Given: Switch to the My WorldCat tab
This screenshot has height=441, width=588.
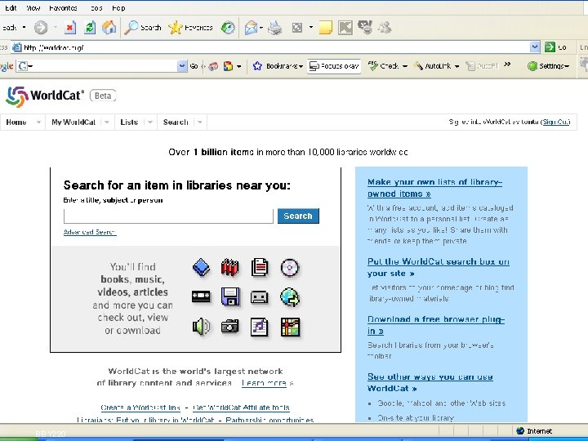Looking at the screenshot, I should pos(73,122).
